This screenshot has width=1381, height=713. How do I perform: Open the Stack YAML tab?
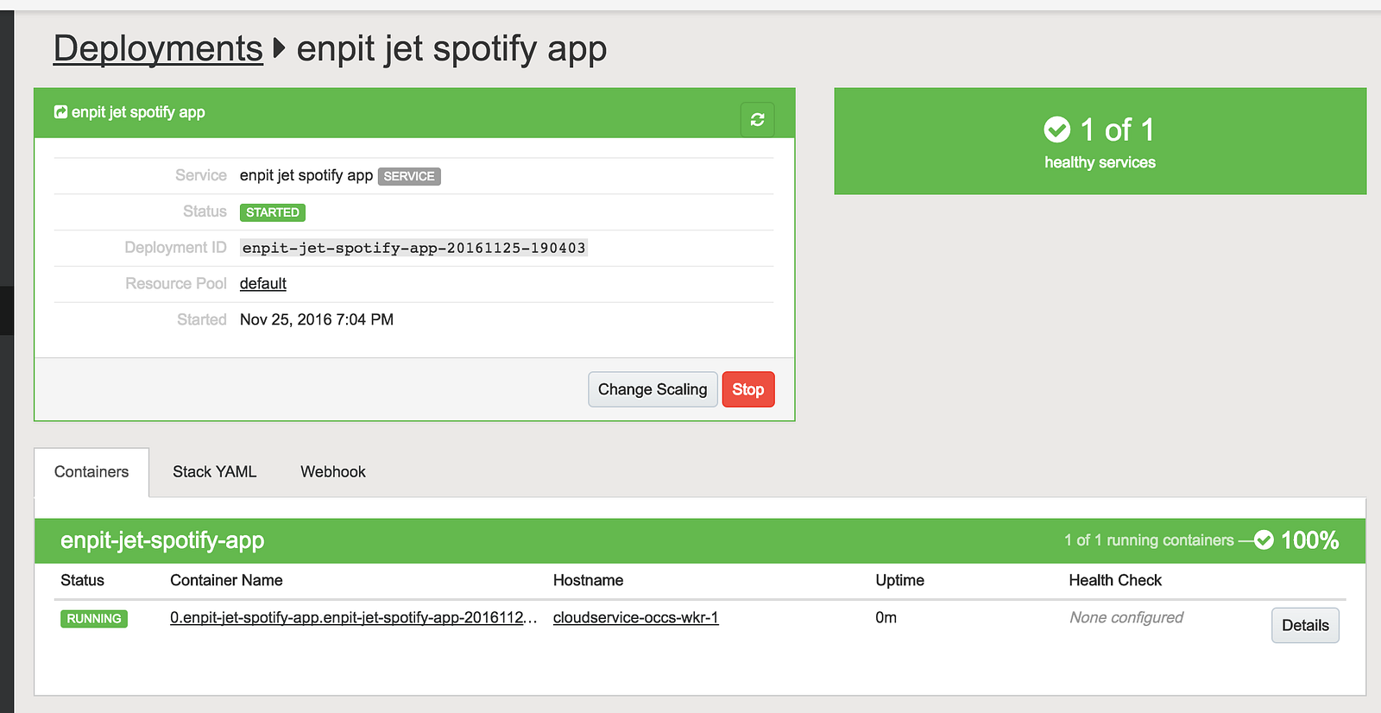pyautogui.click(x=214, y=472)
